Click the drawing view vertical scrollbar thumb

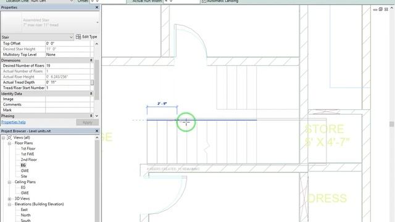(392, 124)
